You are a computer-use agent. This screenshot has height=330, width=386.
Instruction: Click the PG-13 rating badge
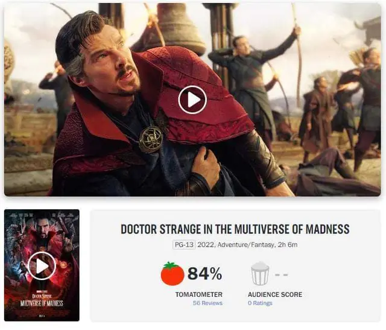click(184, 245)
